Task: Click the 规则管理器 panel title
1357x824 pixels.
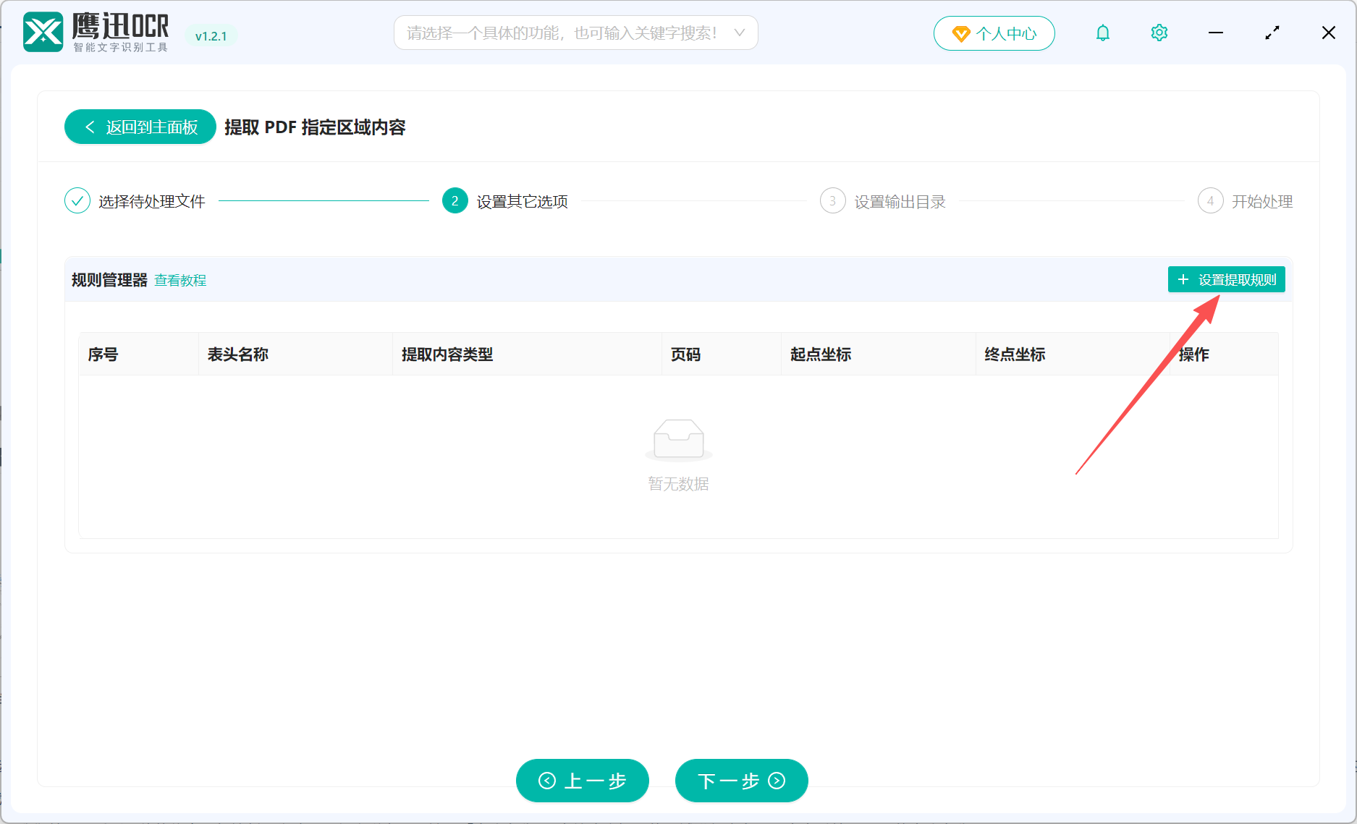Action: (x=109, y=280)
